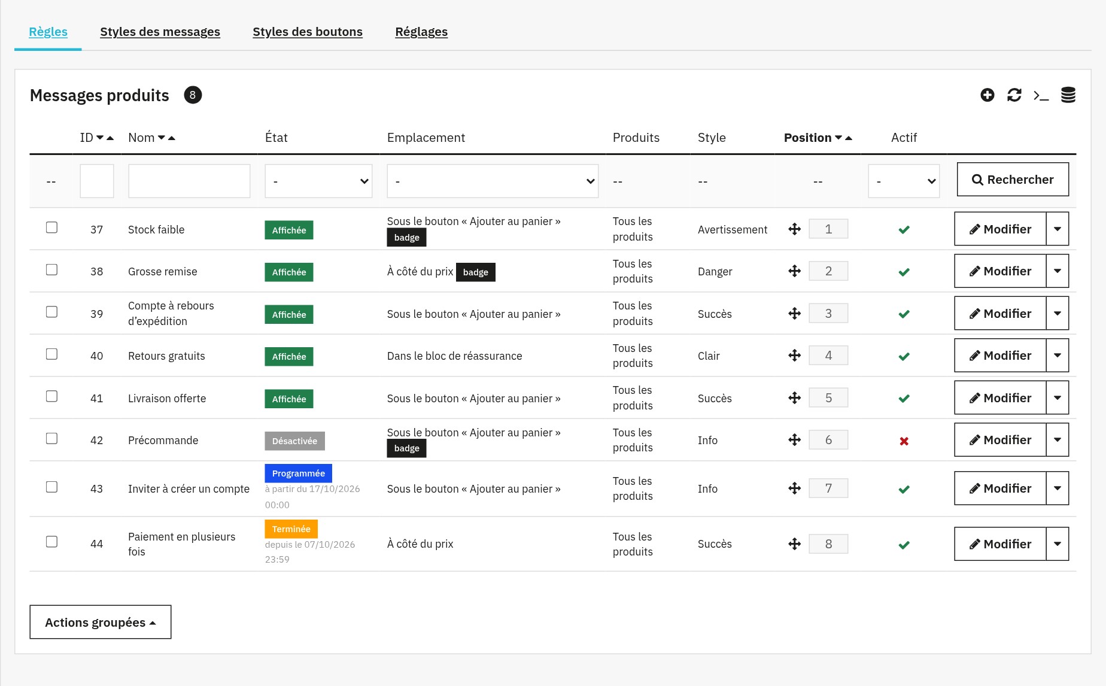Grab the move handle for Précommande

coord(795,440)
